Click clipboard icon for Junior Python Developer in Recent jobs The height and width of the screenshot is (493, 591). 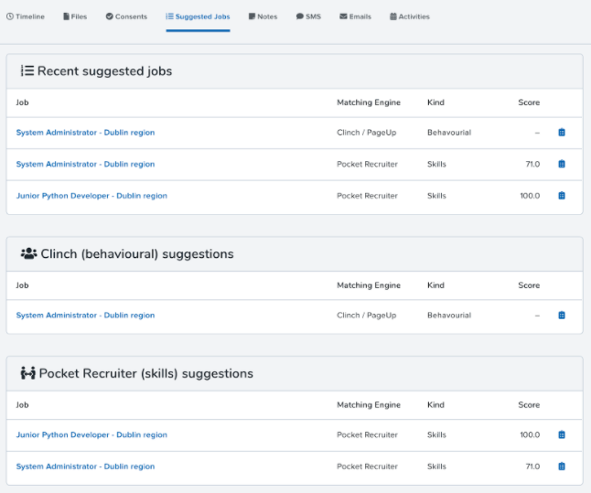[x=562, y=196]
